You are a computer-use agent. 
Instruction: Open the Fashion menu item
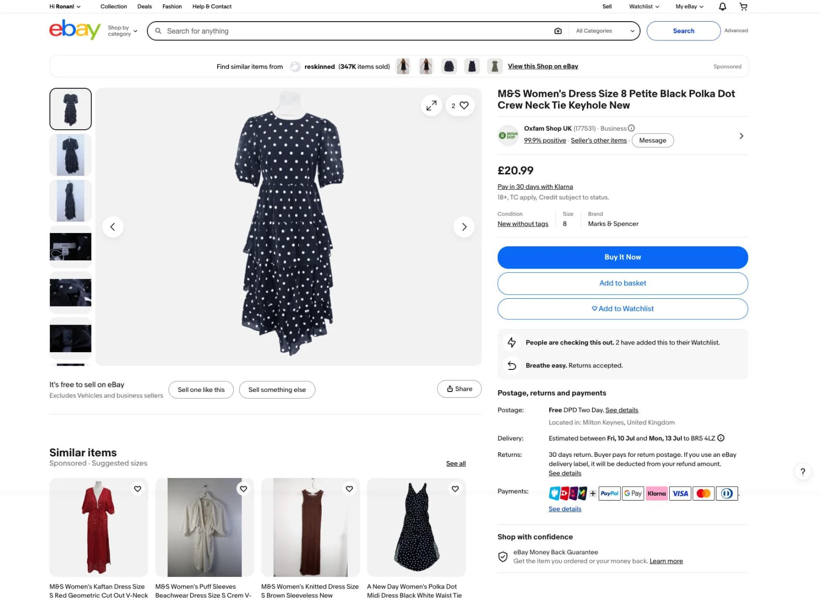tap(172, 6)
